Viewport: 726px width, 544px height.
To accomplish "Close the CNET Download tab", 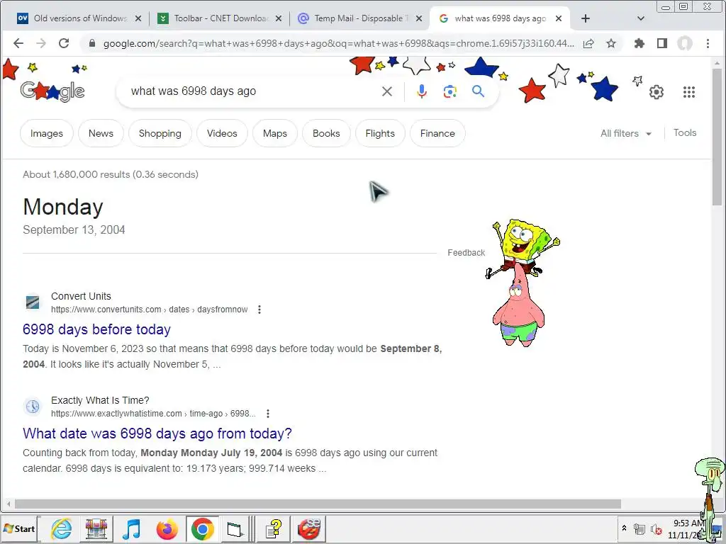I will 278,18.
